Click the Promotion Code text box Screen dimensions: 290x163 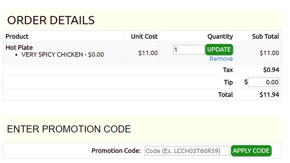(187, 151)
